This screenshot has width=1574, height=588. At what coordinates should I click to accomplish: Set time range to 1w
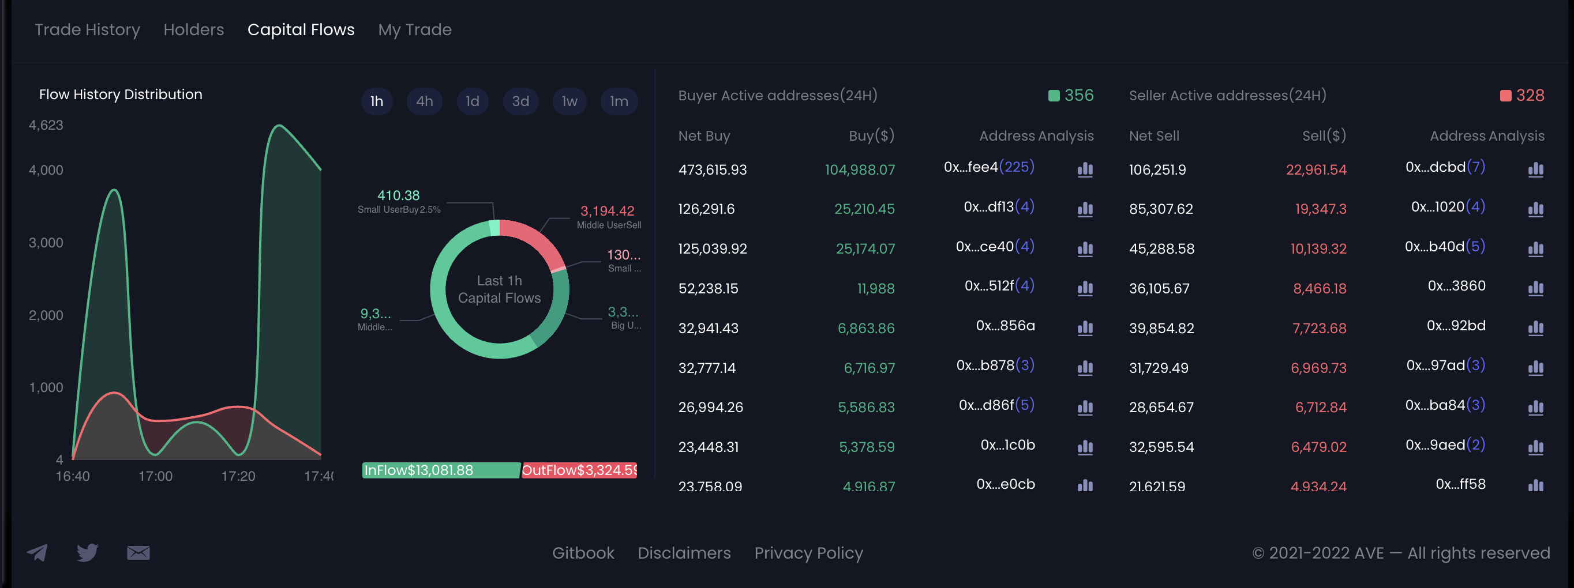569,101
